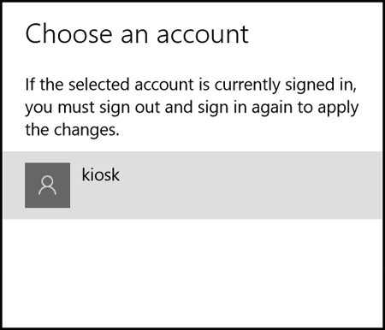Click empty white area below account list
Viewport: 385px width, 330px height.
192,271
